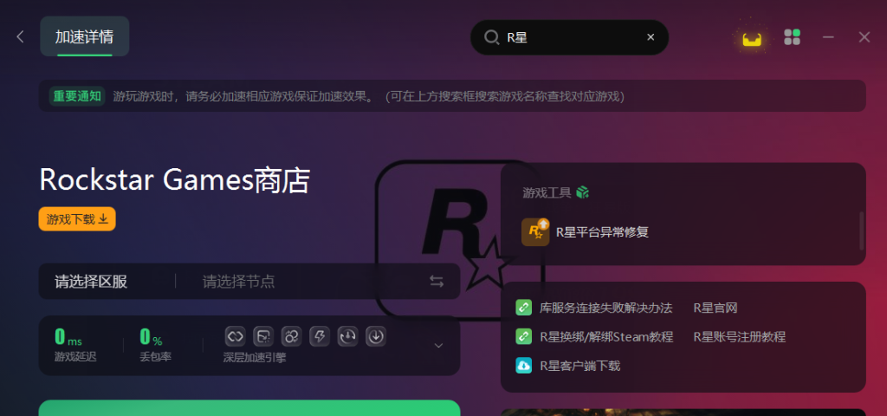The height and width of the screenshot is (416, 887).
Task: Go back using the left arrow
Action: click(x=21, y=36)
